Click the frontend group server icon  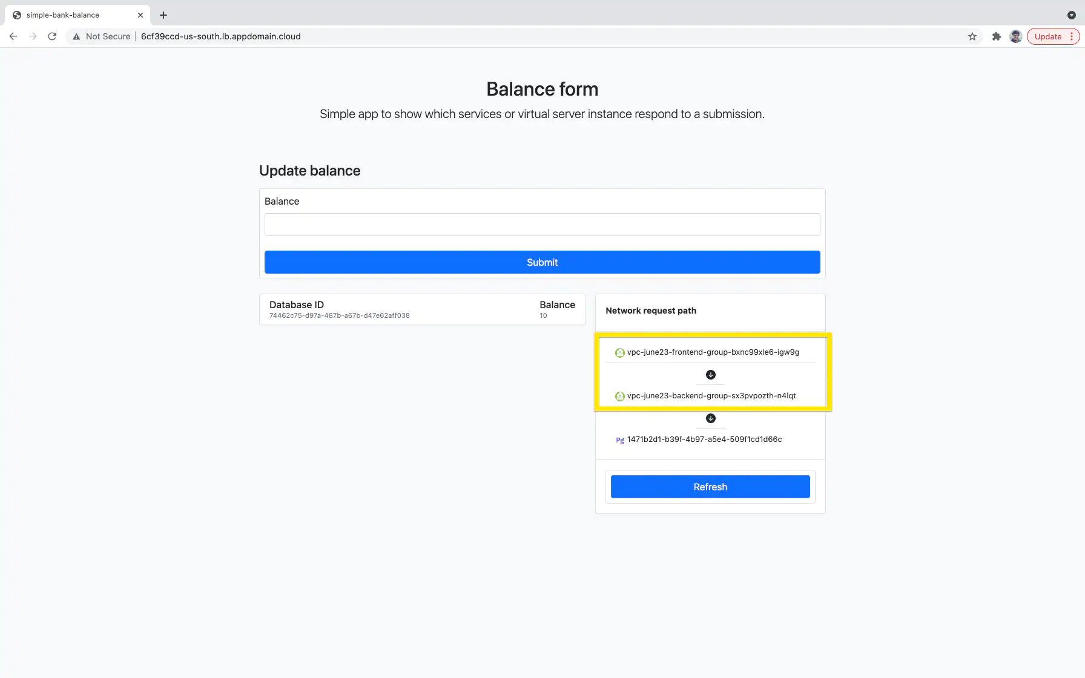619,352
